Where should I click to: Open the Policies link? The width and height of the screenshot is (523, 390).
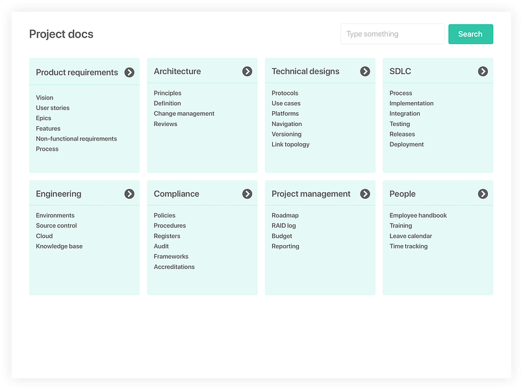164,215
